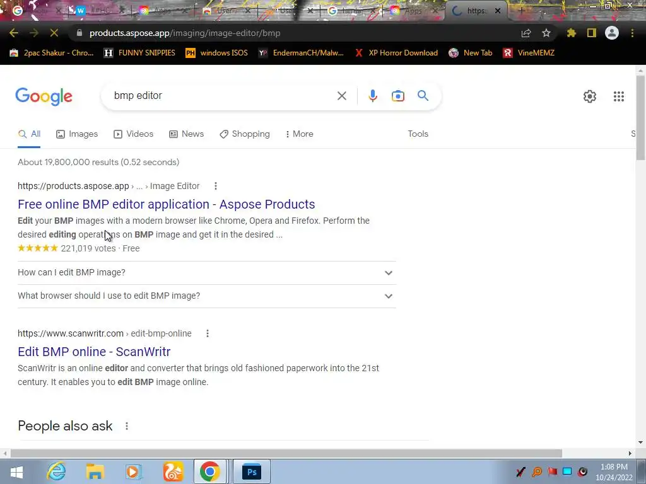The image size is (646, 484).
Task: Click the '221,019 votes' rating text
Action: [x=88, y=248]
